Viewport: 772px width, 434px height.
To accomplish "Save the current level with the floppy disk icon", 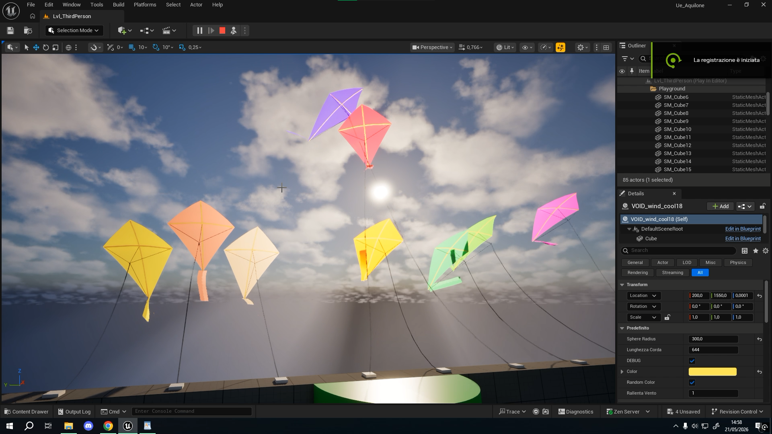I will click(10, 31).
